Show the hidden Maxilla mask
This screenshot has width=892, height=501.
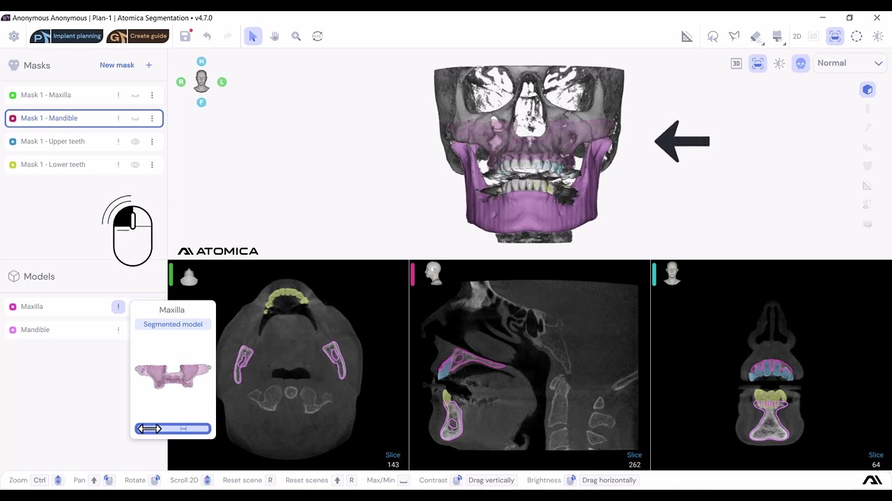point(135,95)
